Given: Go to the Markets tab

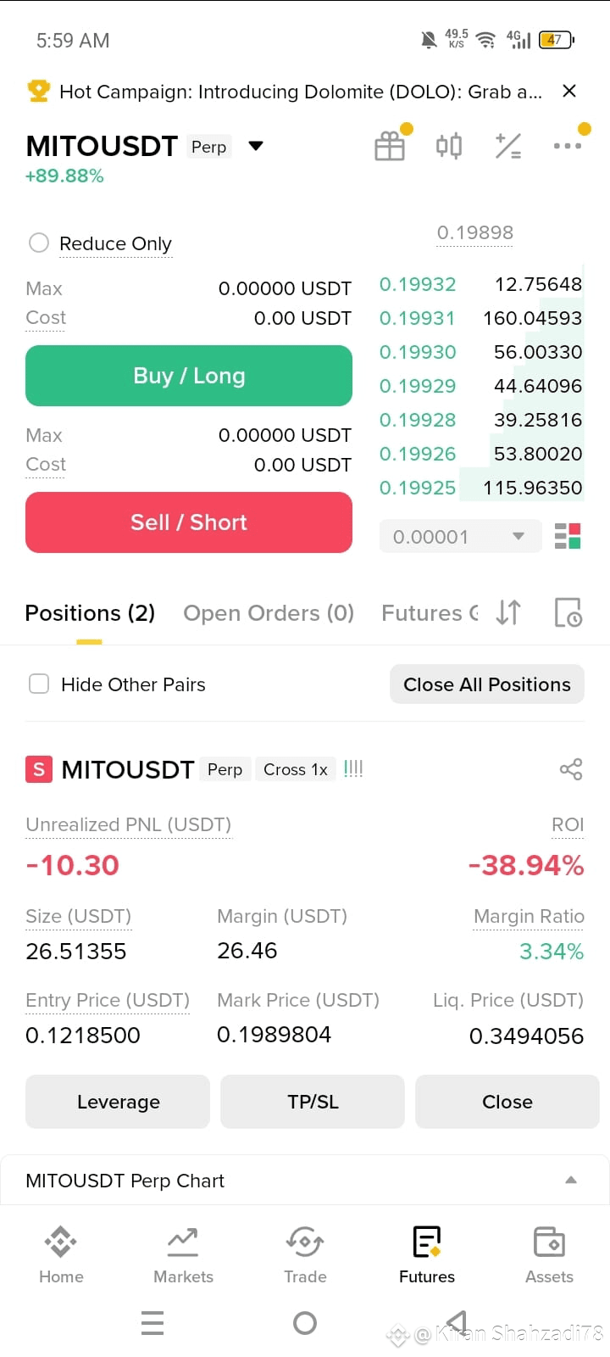Looking at the screenshot, I should tap(183, 1255).
